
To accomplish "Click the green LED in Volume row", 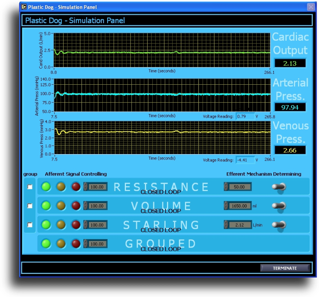I will [46, 206].
